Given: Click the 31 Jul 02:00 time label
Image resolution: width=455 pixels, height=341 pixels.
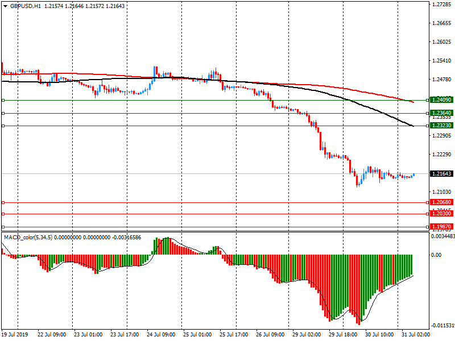Looking at the screenshot, I should click(x=416, y=335).
